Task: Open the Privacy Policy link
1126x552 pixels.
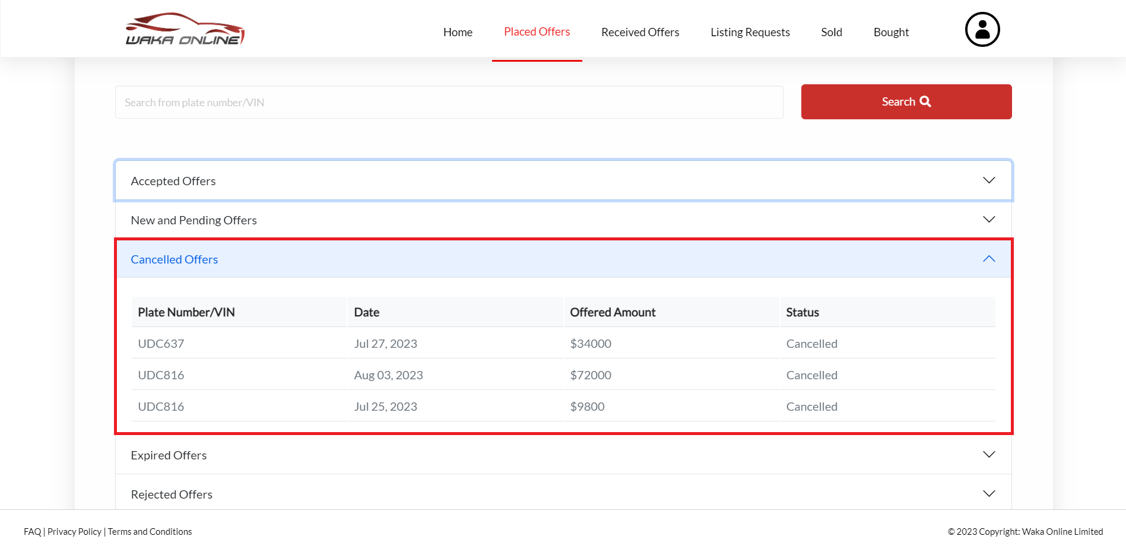Action: pyautogui.click(x=74, y=532)
